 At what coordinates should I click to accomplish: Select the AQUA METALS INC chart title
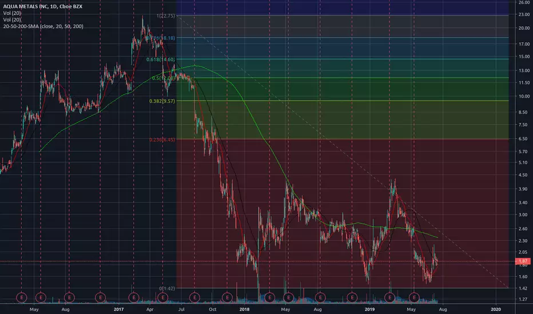click(x=42, y=6)
